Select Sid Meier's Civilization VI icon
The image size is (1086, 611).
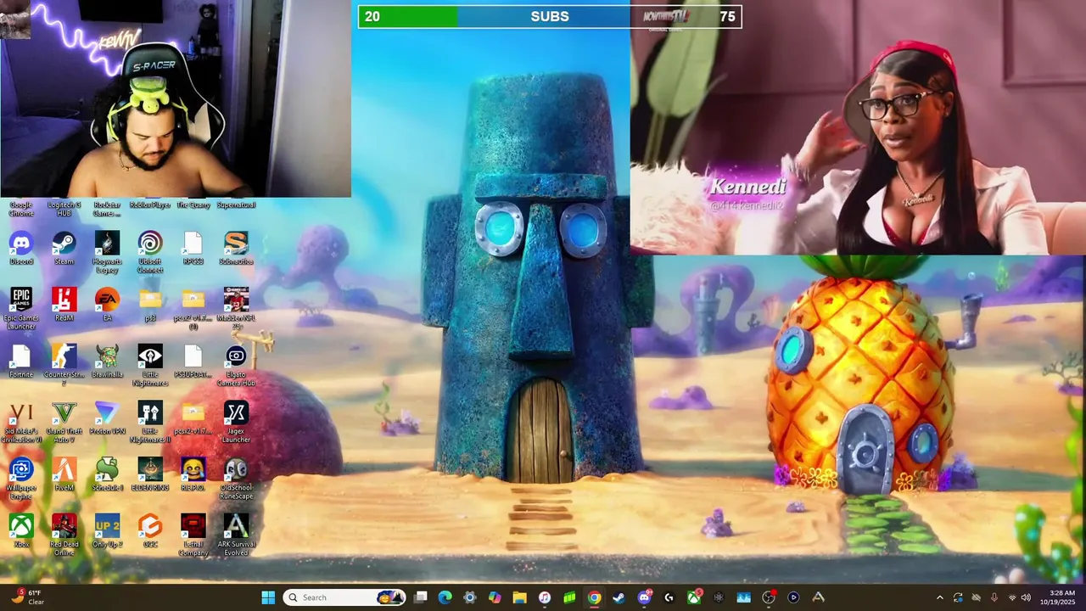coord(21,423)
